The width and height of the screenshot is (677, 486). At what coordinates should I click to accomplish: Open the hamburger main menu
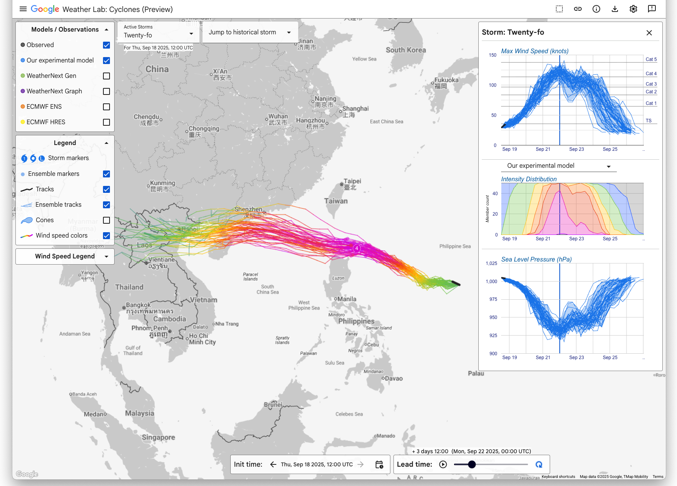[x=23, y=9]
